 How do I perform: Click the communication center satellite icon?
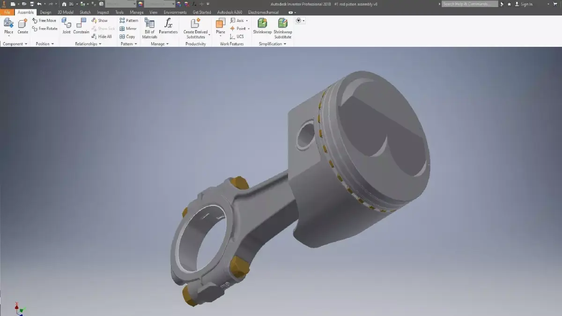(x=502, y=4)
